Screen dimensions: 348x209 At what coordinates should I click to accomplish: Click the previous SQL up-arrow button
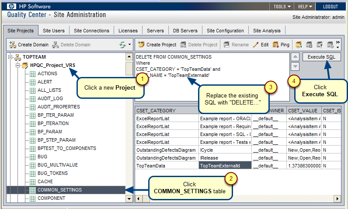pyautogui.click(x=295, y=57)
